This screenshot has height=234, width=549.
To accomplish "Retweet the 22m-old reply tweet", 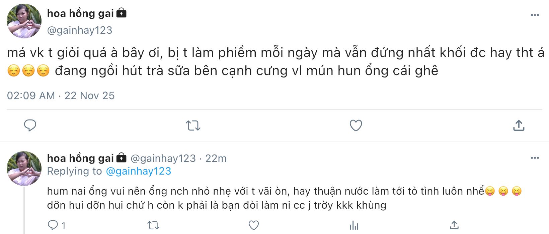I will coord(153,225).
